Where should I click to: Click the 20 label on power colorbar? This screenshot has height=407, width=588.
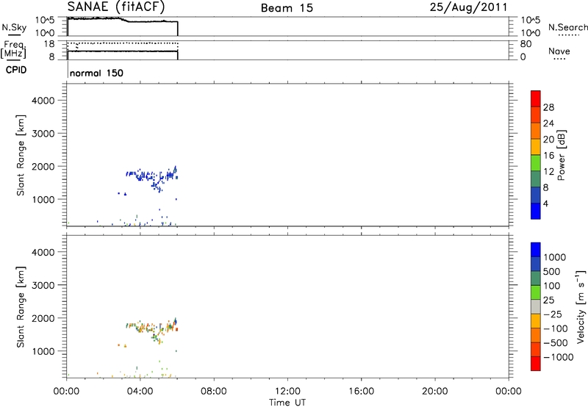point(548,140)
